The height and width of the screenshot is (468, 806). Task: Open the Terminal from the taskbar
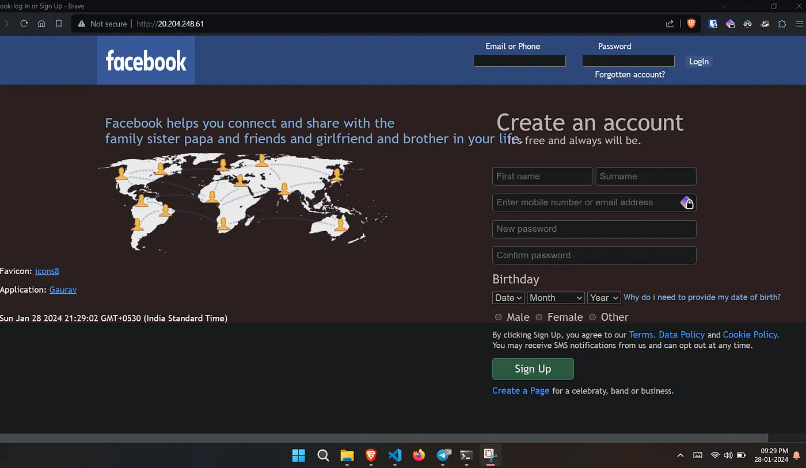pyautogui.click(x=466, y=455)
